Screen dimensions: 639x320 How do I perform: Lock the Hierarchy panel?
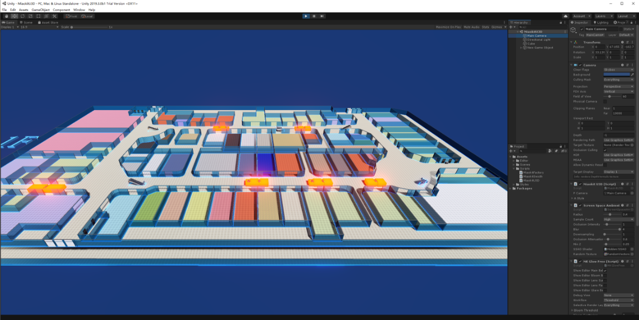[x=559, y=23]
